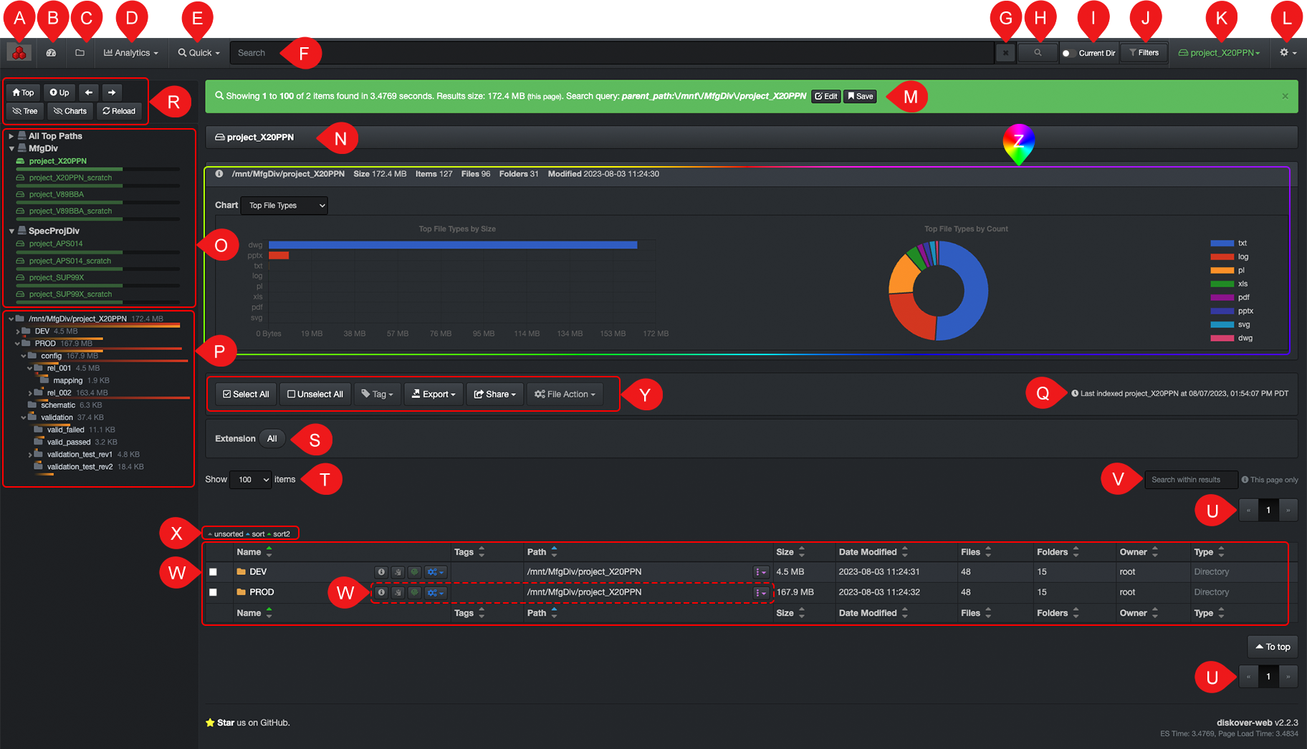Click the magnifier search button

click(x=1038, y=53)
